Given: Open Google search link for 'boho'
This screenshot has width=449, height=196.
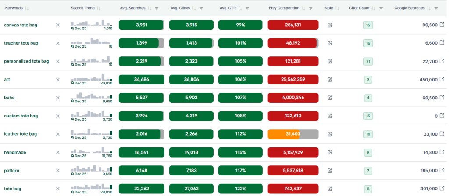Looking at the screenshot, I should (x=442, y=98).
